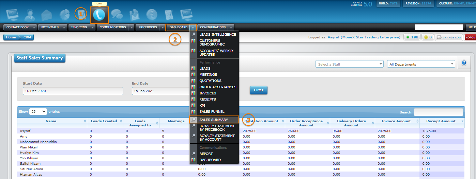Click the CRM breadcrumb
This screenshot has height=179, width=476.
(27, 37)
